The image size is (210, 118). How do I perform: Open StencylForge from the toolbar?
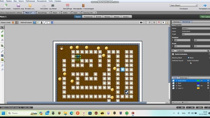tap(68, 6)
